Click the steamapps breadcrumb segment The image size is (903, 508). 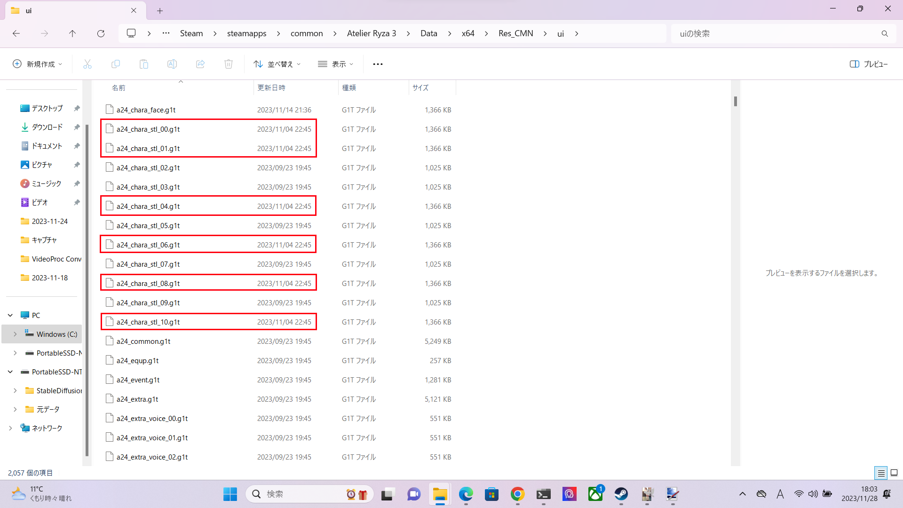click(x=246, y=33)
